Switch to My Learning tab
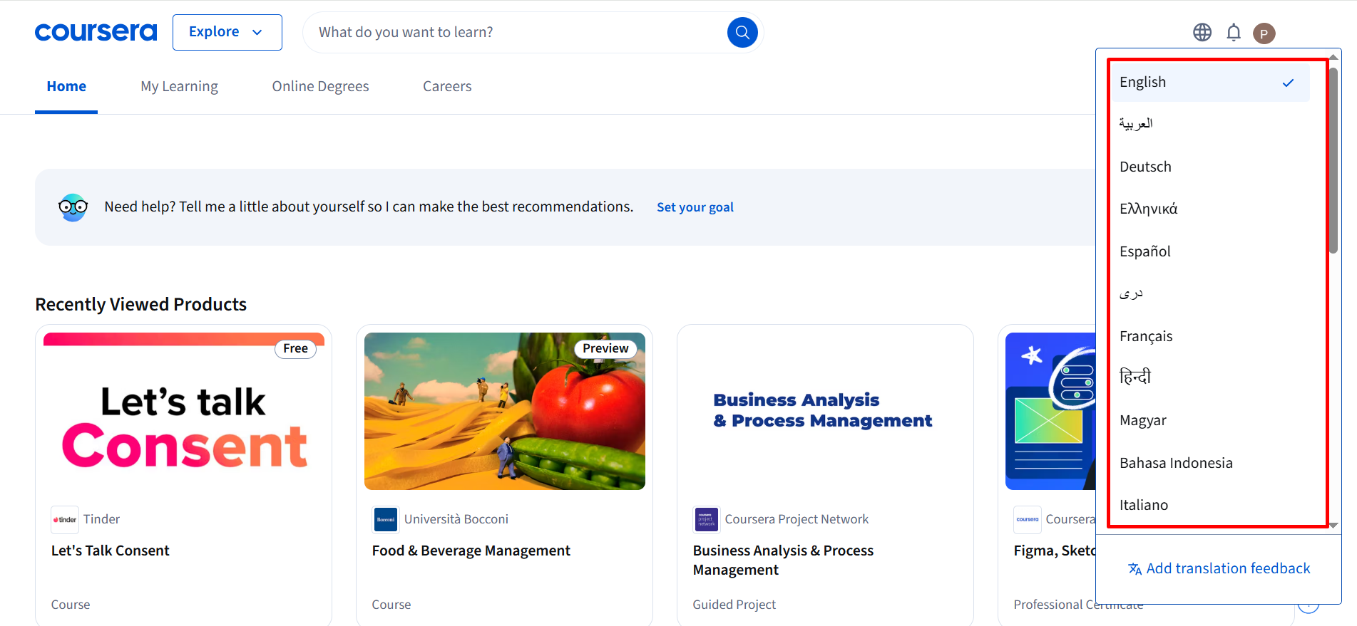Image resolution: width=1357 pixels, height=626 pixels. coord(180,86)
